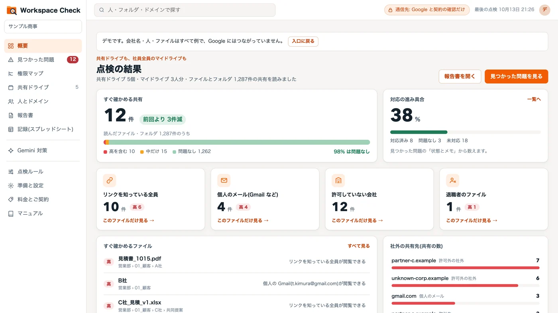The width and height of the screenshot is (558, 313).
Task: Open 見つかった問題 in the sidebar
Action: (x=43, y=60)
